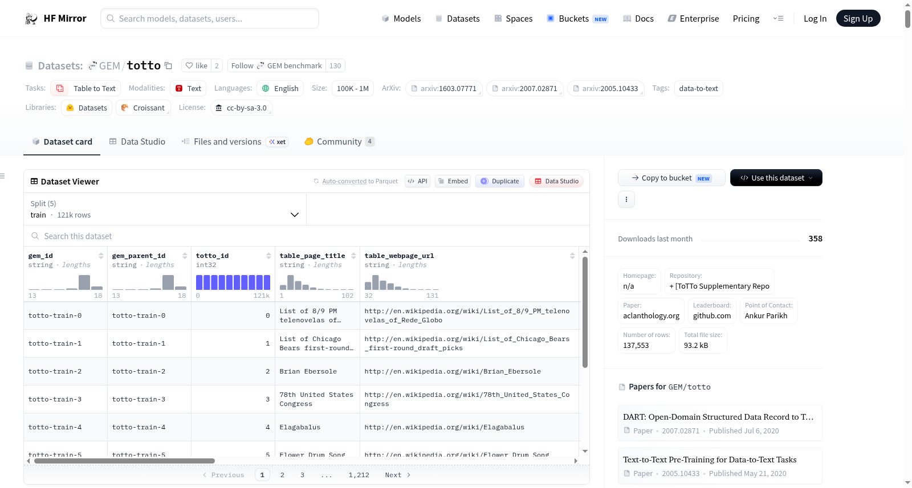Click the totto-train-2 gem_id cell
The height and width of the screenshot is (488, 912).
coord(66,371)
